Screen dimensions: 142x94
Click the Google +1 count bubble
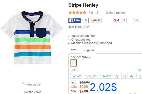click(124, 20)
